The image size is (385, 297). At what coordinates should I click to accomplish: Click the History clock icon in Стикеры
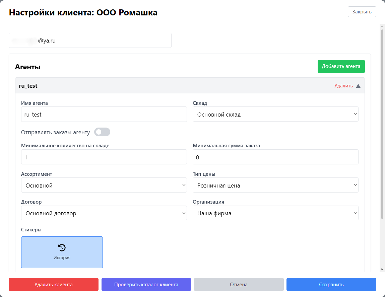pyautogui.click(x=62, y=247)
